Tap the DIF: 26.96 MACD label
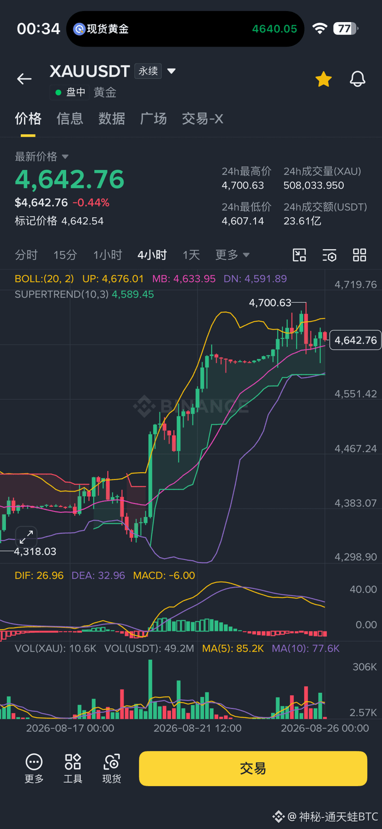Viewport: 382px width, 829px height. [x=39, y=576]
